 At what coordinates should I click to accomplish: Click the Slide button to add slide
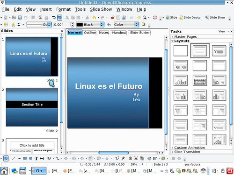click(x=171, y=18)
